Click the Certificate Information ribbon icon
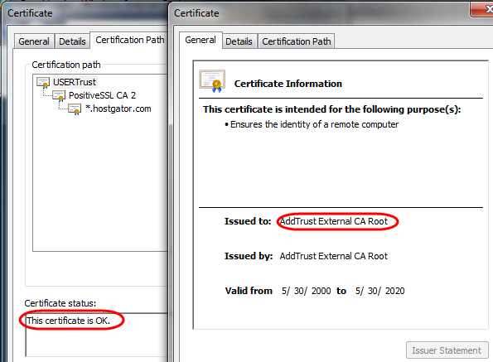The width and height of the screenshot is (493, 362). (212, 81)
